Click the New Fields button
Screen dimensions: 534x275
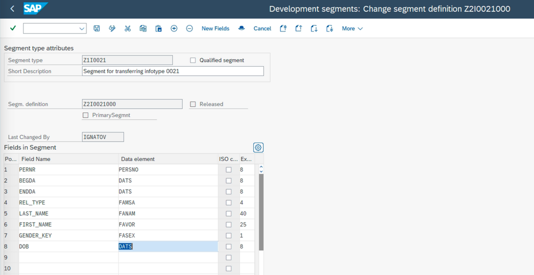pos(215,28)
